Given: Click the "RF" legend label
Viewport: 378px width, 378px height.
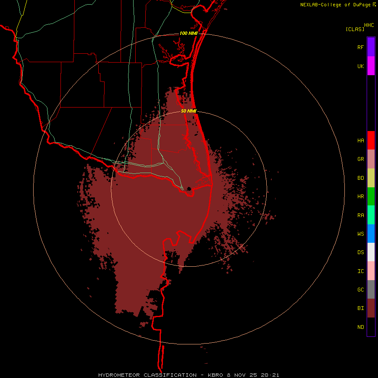Looking at the screenshot, I should [x=360, y=47].
